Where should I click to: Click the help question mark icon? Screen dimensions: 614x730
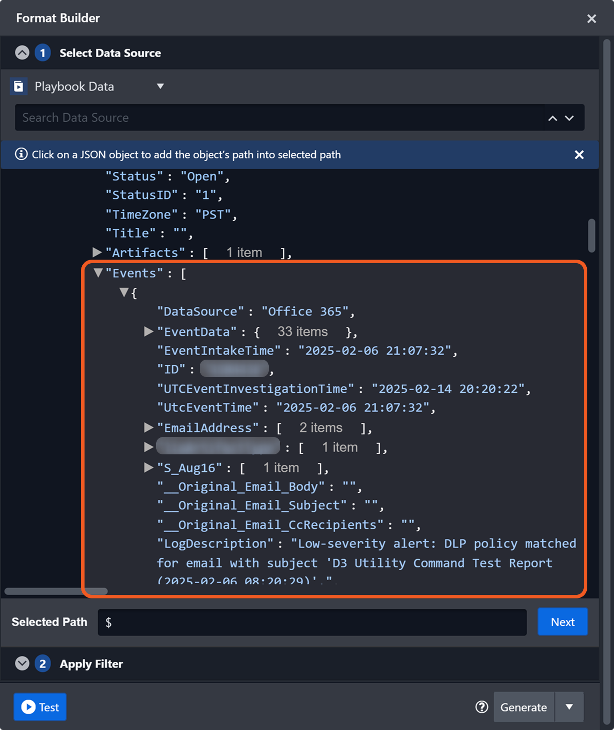481,707
